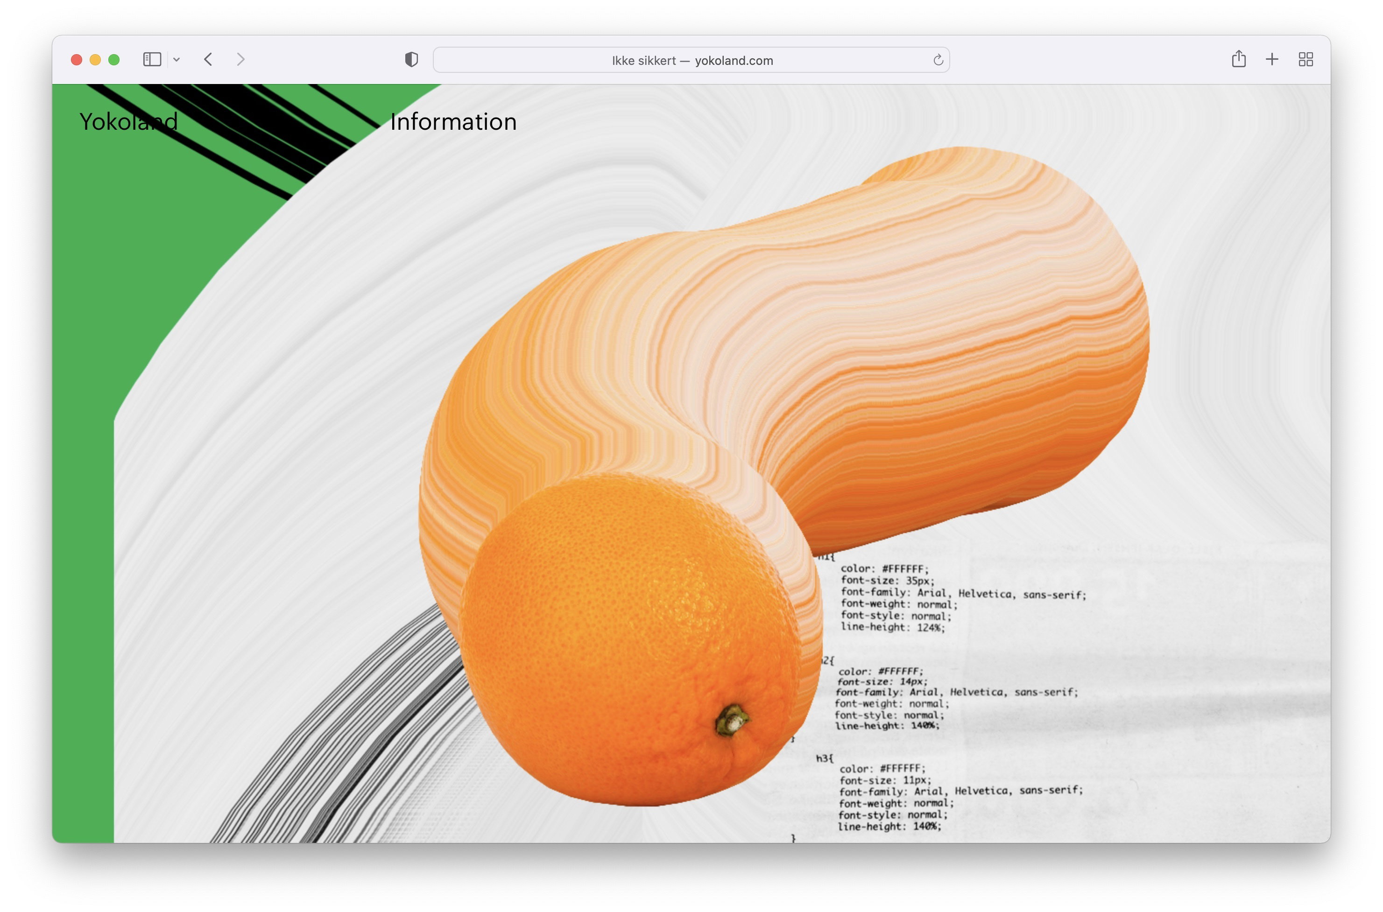Click the address bar showing yokoland.com

pos(691,60)
